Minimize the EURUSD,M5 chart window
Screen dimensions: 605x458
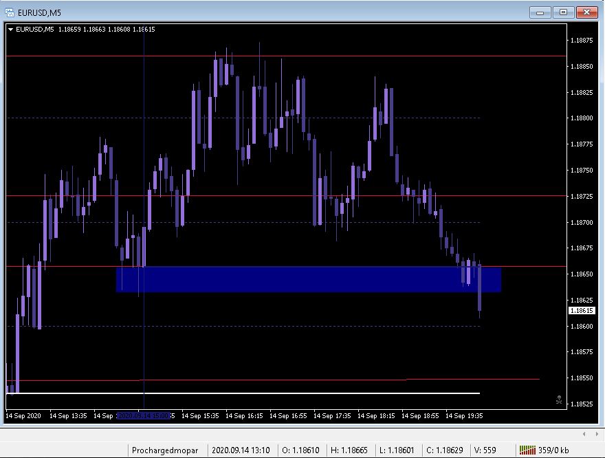540,13
